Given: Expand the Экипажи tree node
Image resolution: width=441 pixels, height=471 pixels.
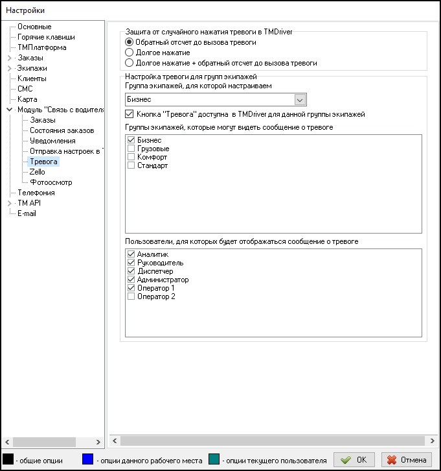Looking at the screenshot, I should [x=9, y=68].
